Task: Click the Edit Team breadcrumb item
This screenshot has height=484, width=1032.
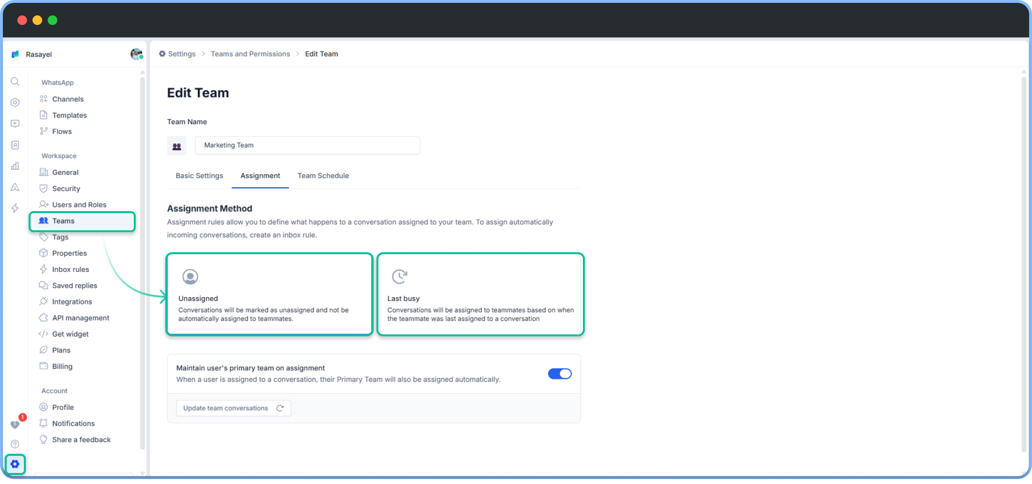Action: pos(322,54)
